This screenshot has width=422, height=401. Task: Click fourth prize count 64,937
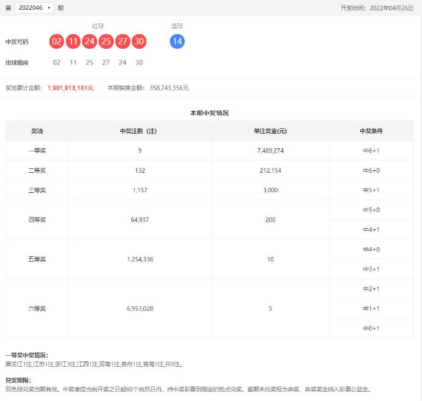[x=140, y=220]
